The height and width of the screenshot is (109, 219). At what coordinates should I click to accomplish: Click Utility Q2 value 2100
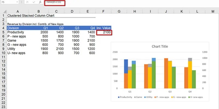(56, 49)
